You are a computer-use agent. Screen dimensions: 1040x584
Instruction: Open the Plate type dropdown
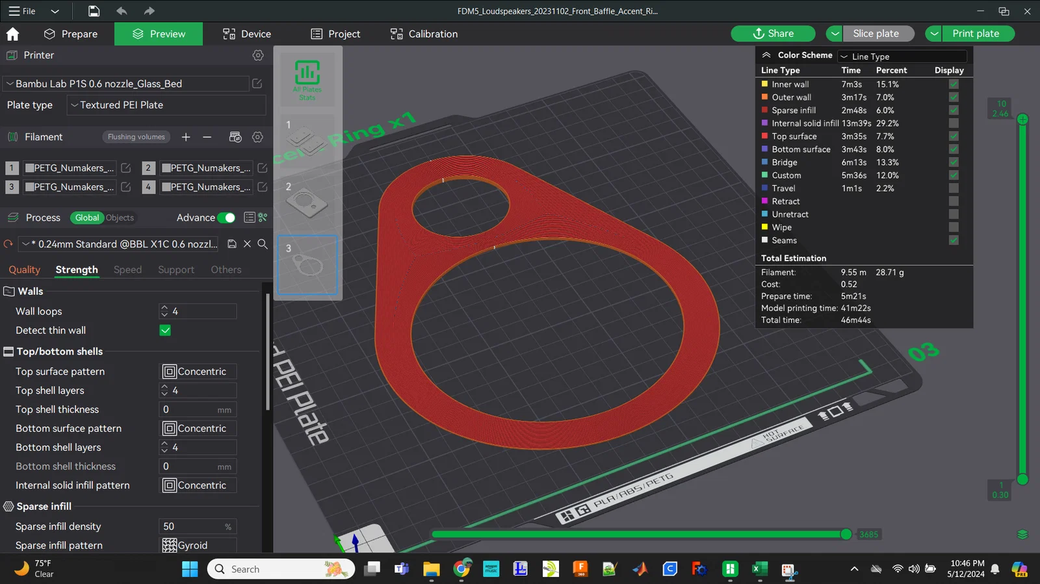pos(167,105)
